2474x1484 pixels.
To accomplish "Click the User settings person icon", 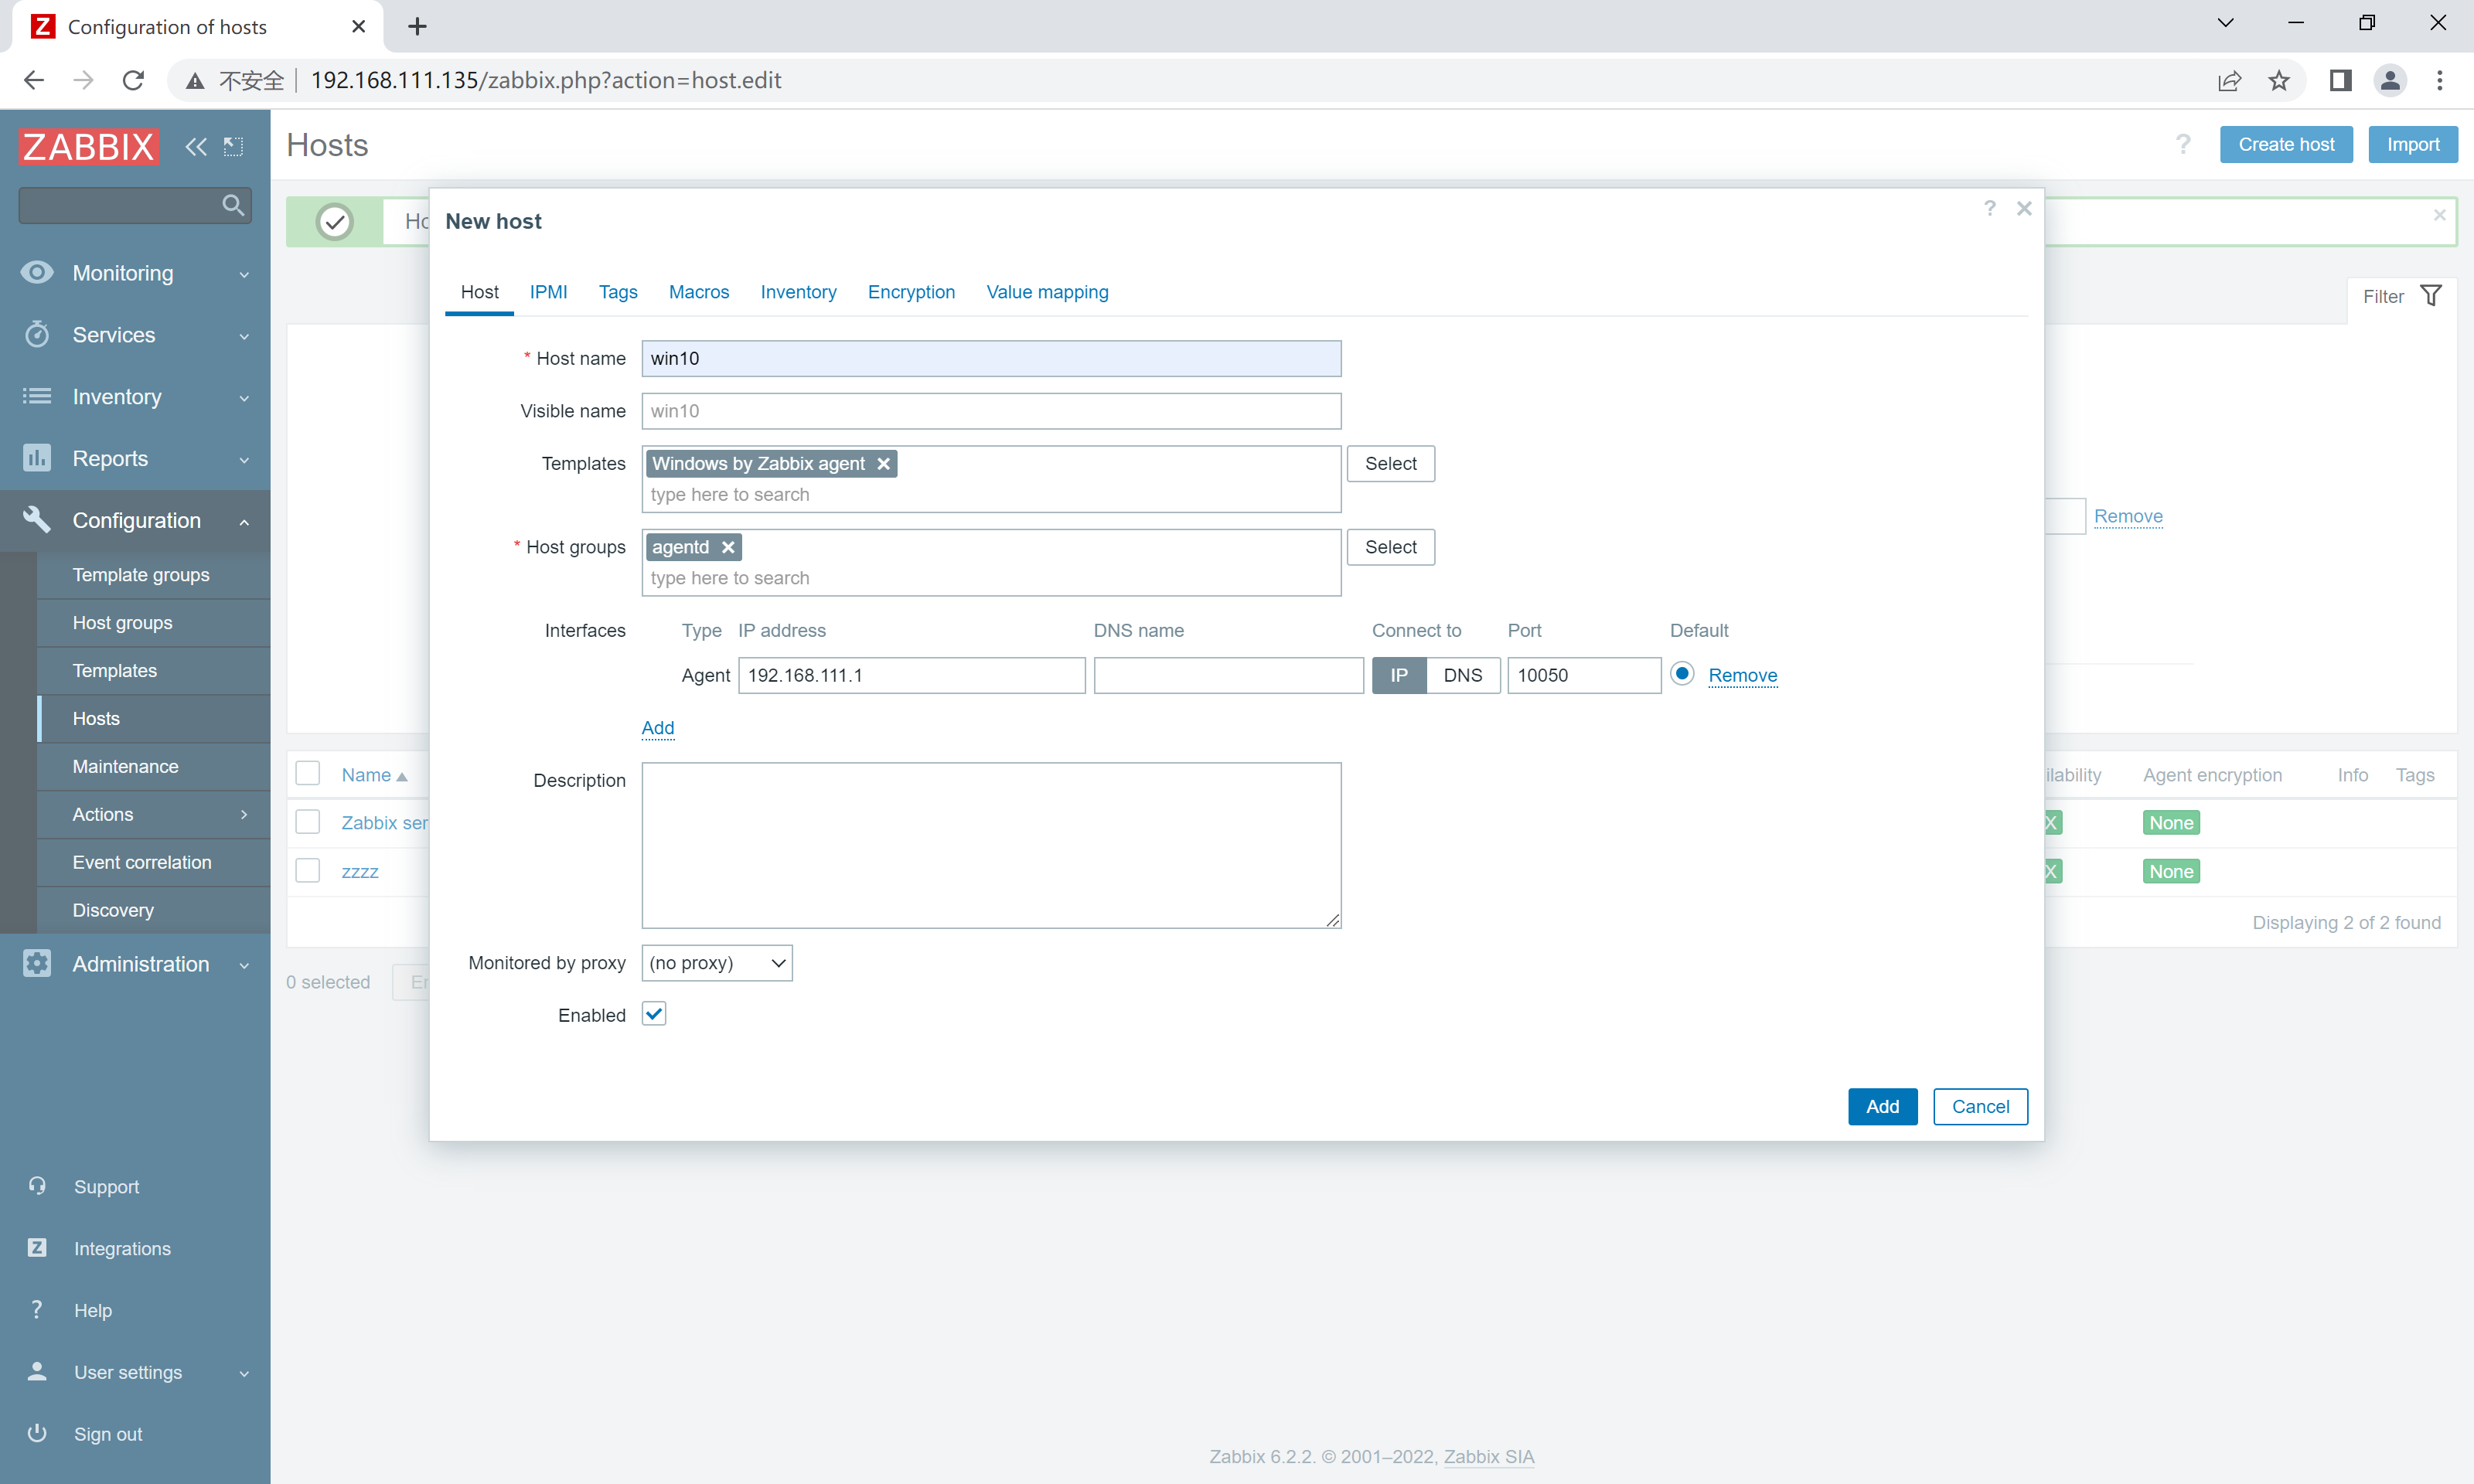I will tap(37, 1371).
